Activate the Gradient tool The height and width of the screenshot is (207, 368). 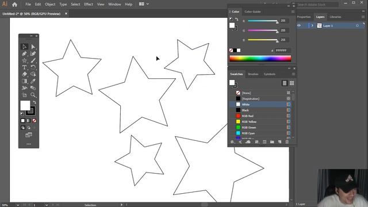[24, 81]
